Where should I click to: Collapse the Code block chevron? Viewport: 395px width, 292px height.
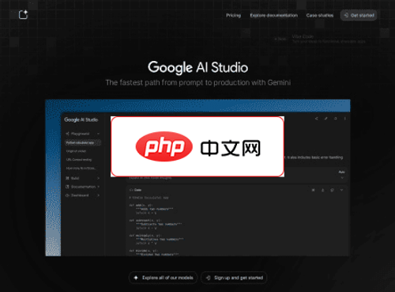341,190
